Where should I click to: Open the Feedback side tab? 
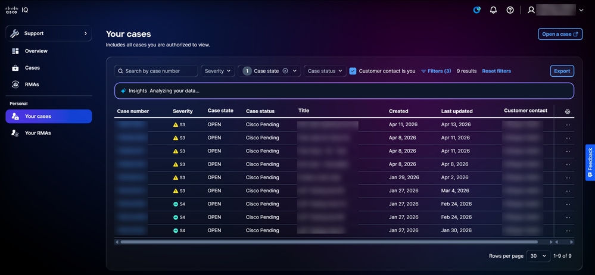pyautogui.click(x=590, y=162)
